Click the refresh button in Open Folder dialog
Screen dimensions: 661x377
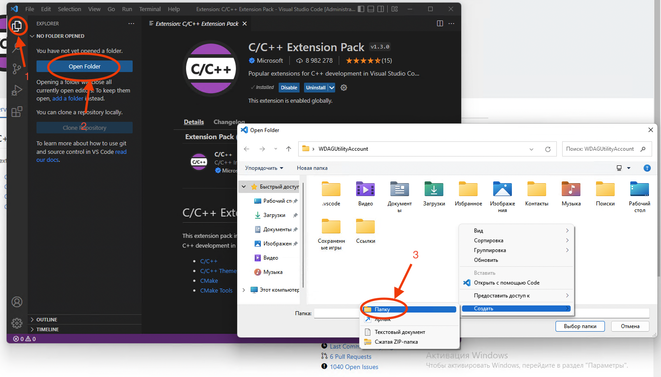(548, 149)
